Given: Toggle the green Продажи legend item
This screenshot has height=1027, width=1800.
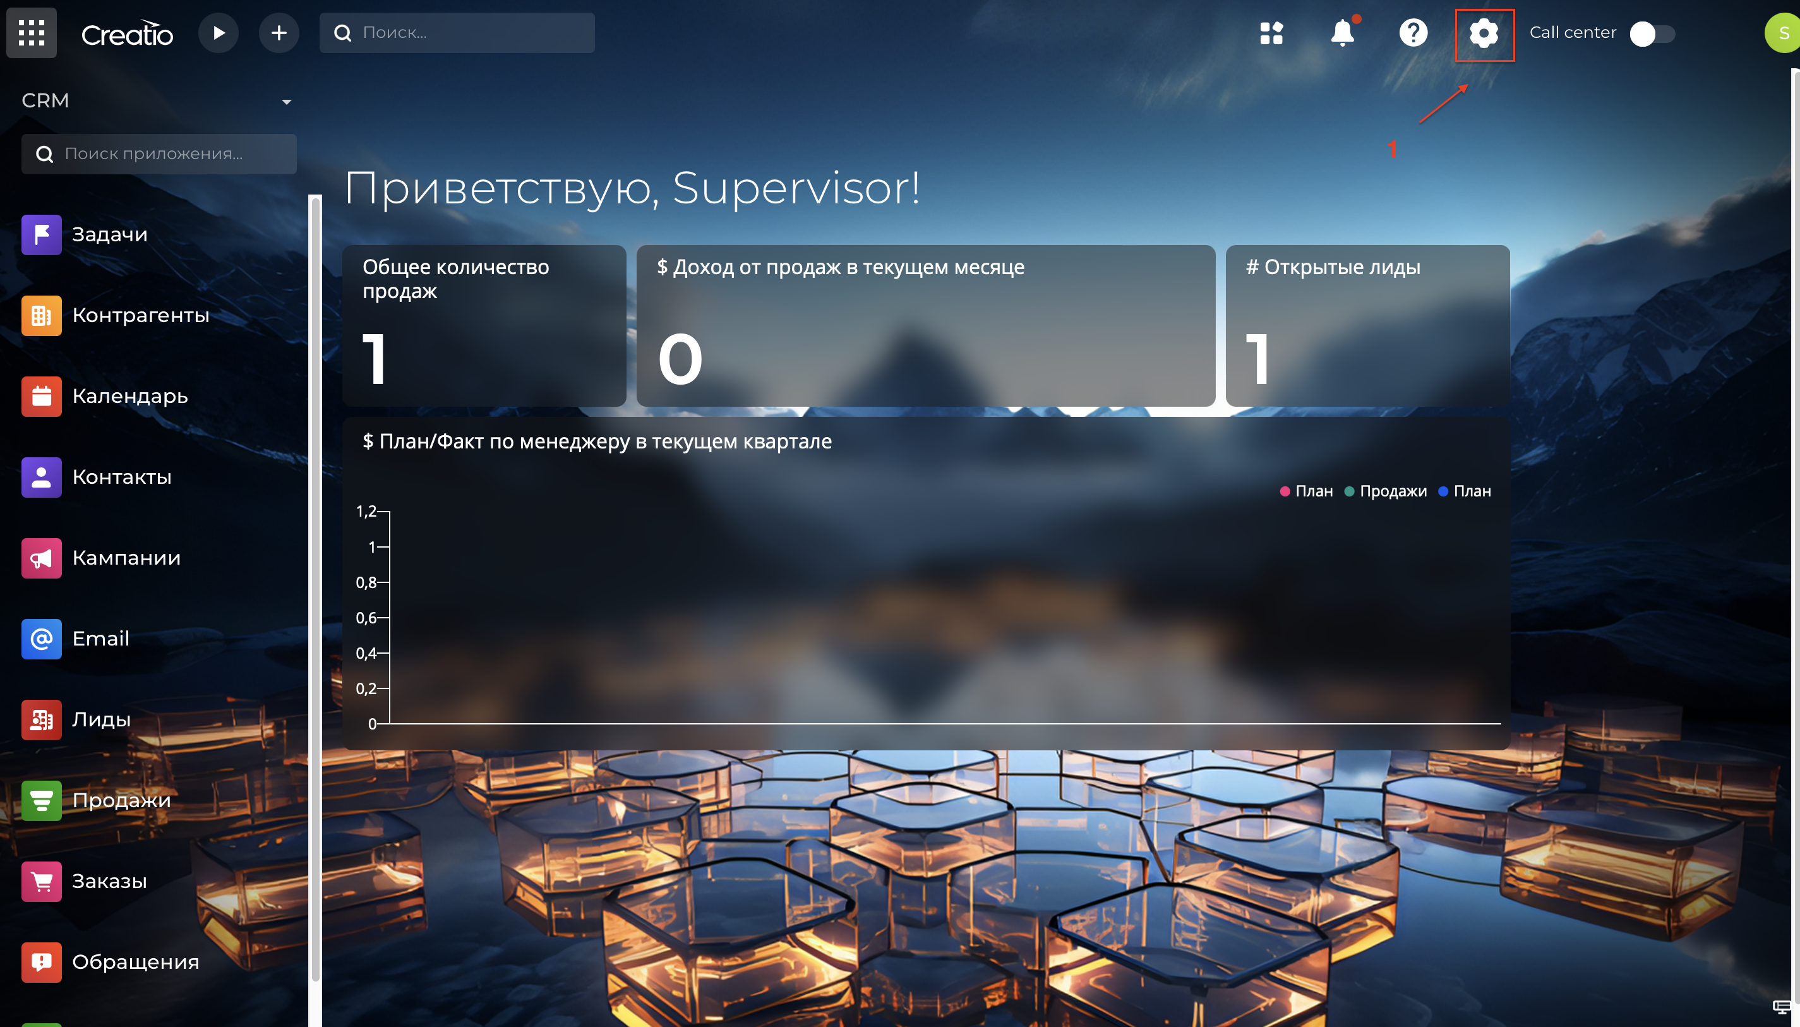Looking at the screenshot, I should tap(1385, 491).
